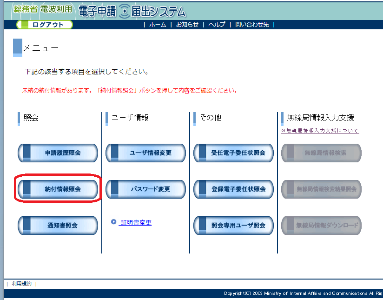The width and height of the screenshot is (383, 300).
Task: Click the circled 納付情報照会 button
Action: [x=58, y=189]
